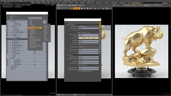Open the RGB color output dropdown
171x96 pixels.
tap(63, 8)
